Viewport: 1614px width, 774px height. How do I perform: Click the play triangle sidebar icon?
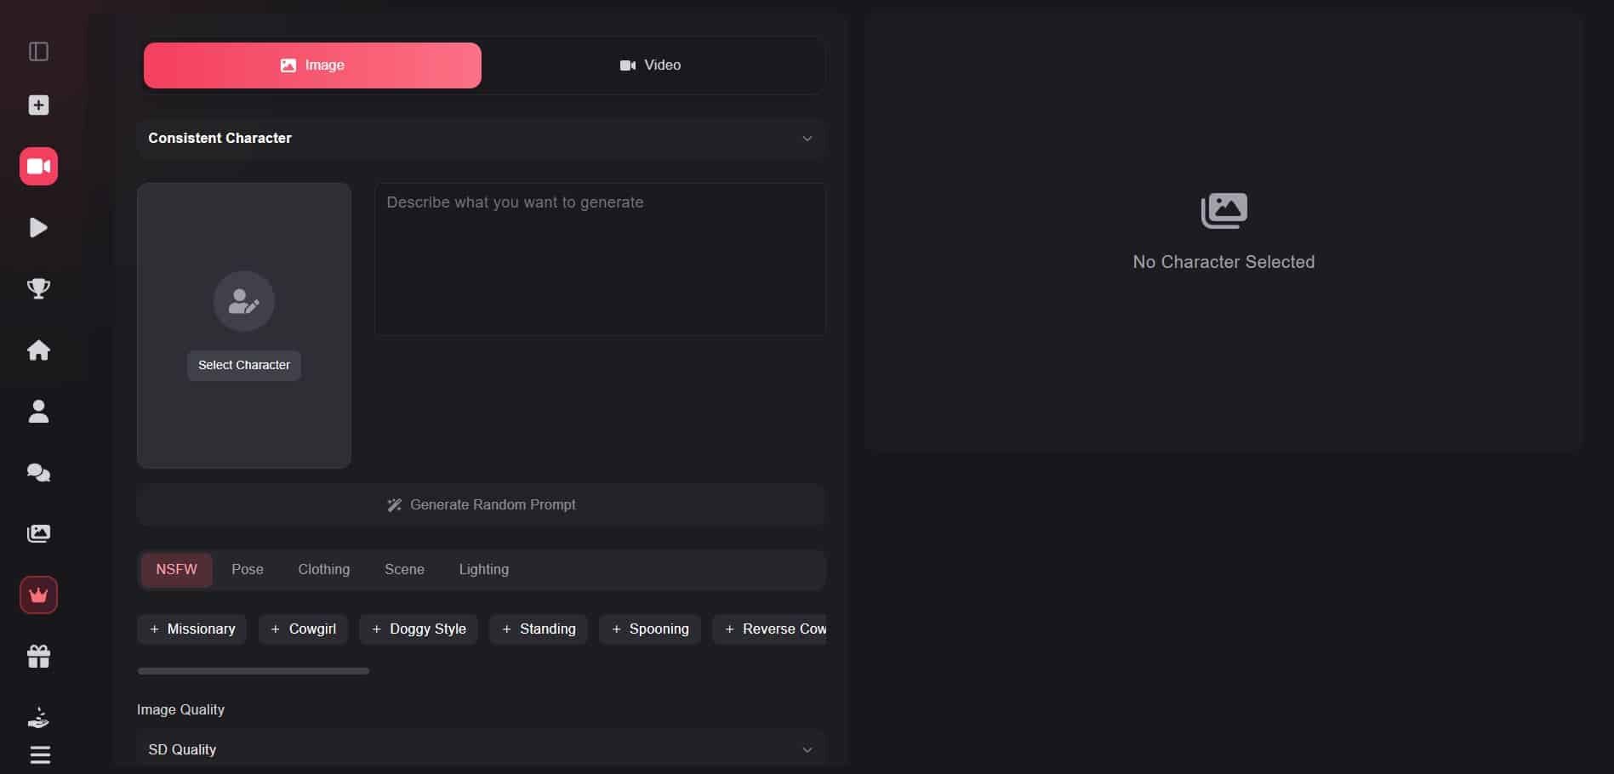38,227
